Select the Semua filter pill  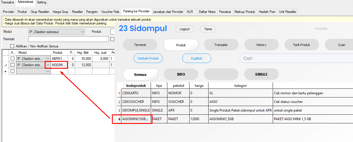click(140, 74)
